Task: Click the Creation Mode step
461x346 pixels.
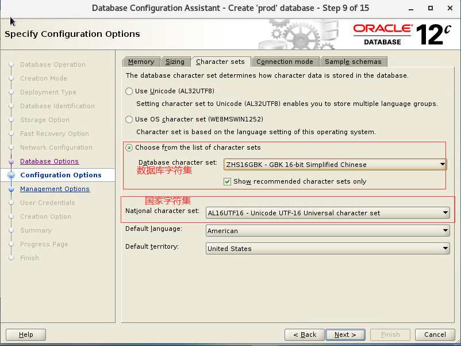Action: point(44,78)
